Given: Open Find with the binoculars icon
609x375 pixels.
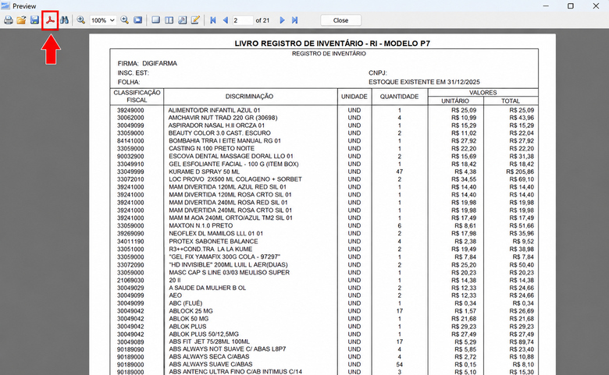Looking at the screenshot, I should [x=65, y=20].
